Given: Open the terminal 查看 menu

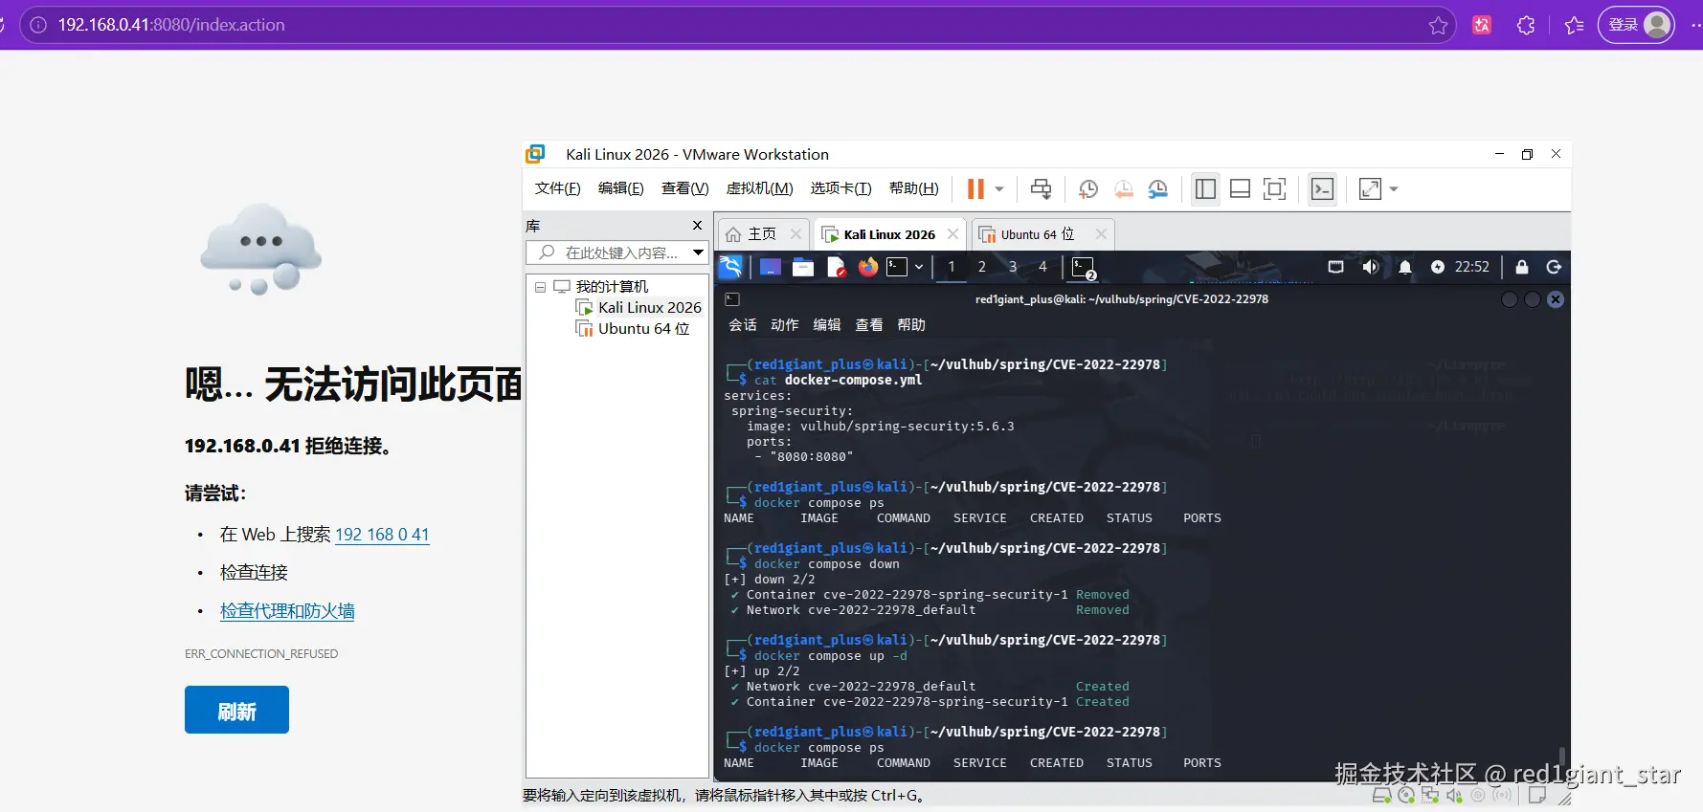Looking at the screenshot, I should [x=869, y=325].
